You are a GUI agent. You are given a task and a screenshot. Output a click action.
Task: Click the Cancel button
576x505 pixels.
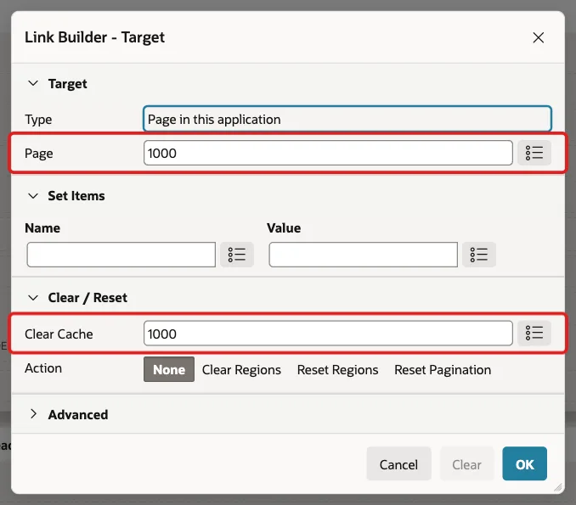click(398, 464)
